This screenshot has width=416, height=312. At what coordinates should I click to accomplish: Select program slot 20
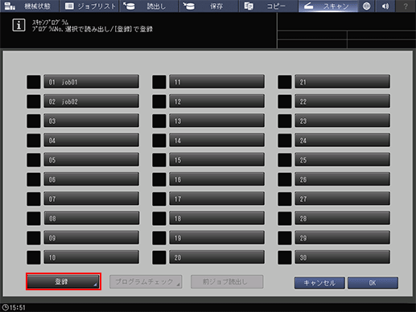pyautogui.click(x=217, y=257)
